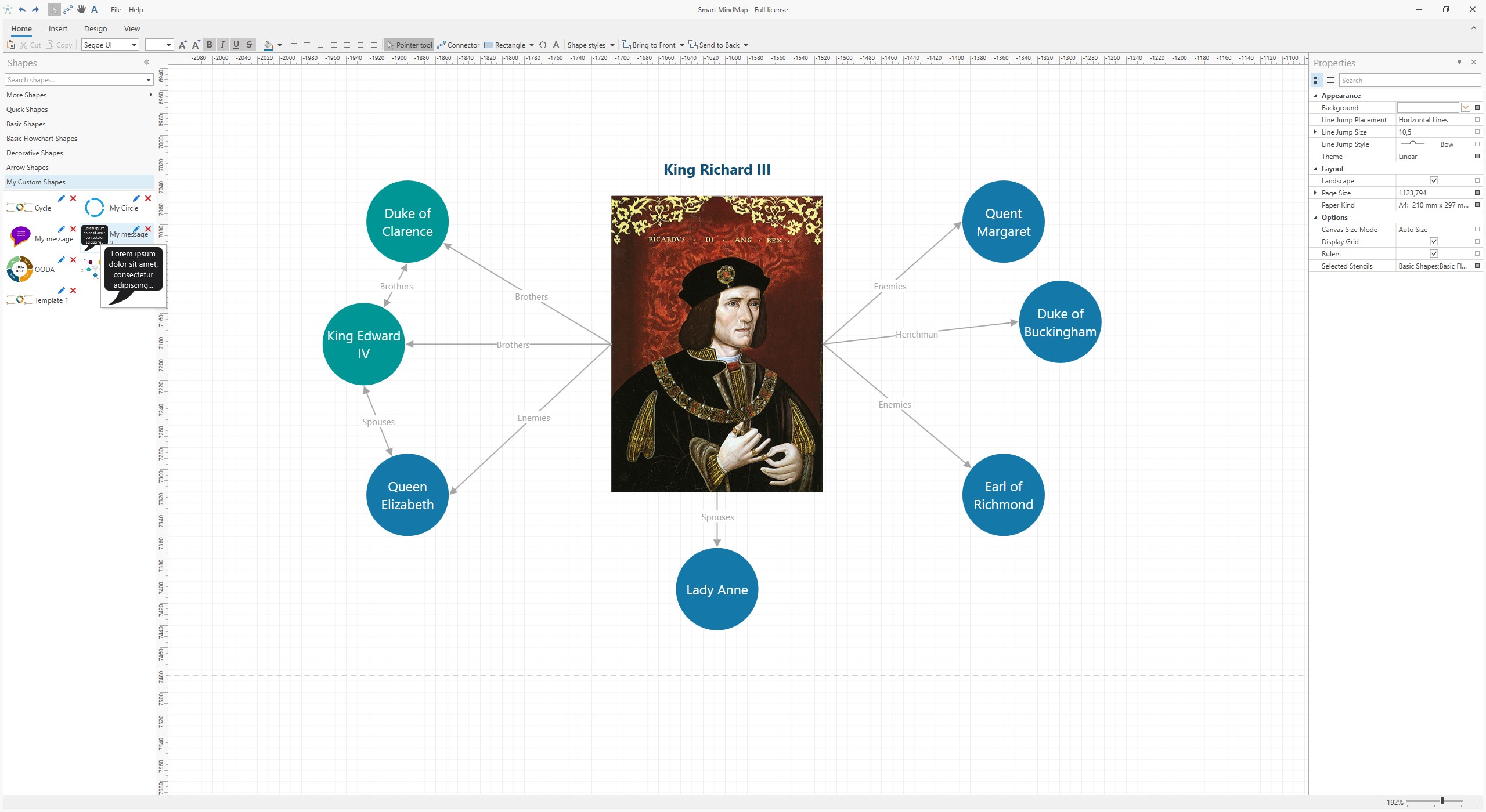Turn off the Rulers checkbox

(1435, 253)
